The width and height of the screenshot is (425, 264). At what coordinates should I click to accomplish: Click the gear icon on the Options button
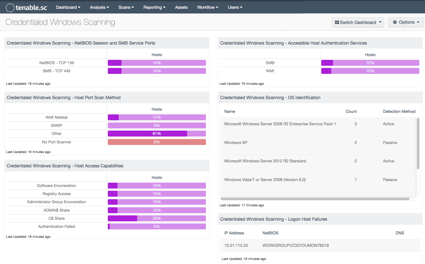pyautogui.click(x=394, y=22)
